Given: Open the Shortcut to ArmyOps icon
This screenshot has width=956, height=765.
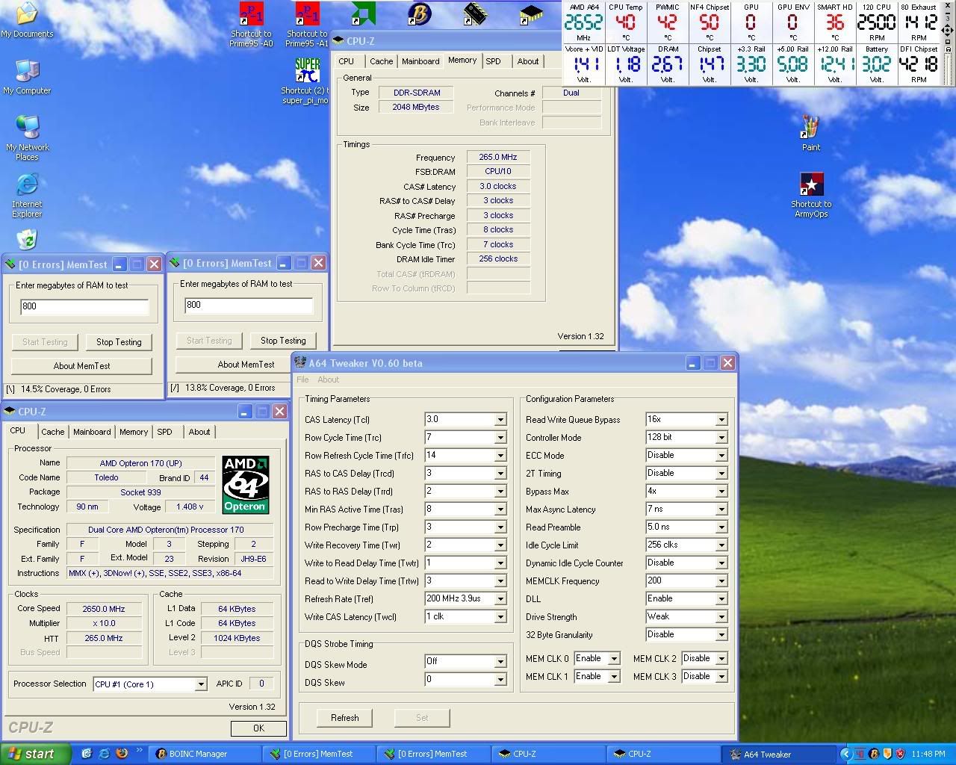Looking at the screenshot, I should 811,195.
